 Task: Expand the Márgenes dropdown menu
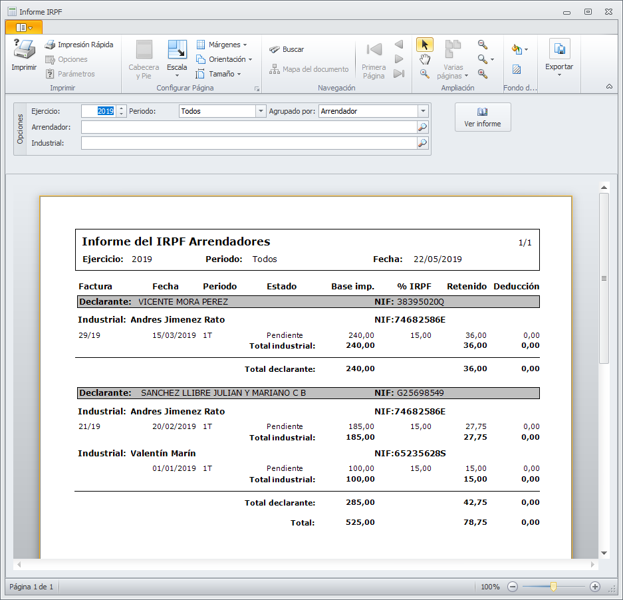tap(222, 45)
